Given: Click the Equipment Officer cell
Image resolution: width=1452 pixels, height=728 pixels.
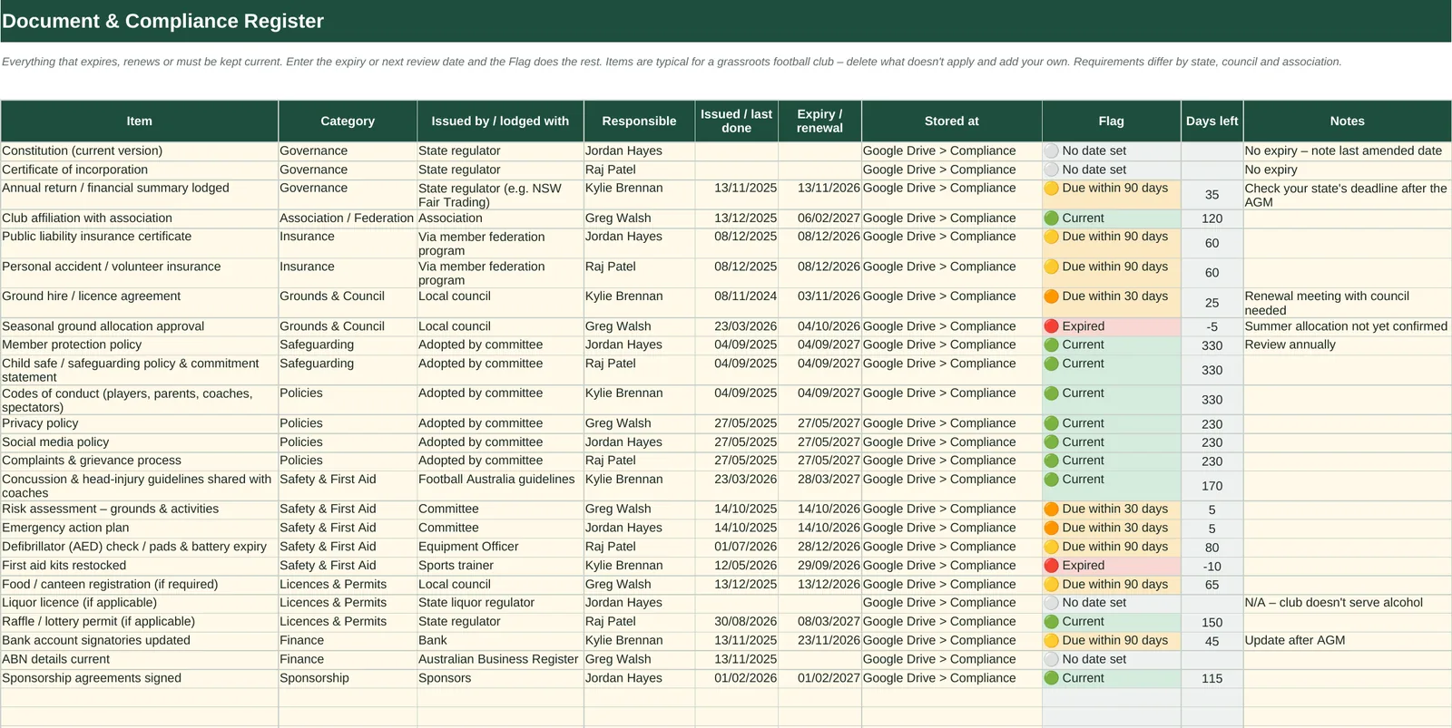Looking at the screenshot, I should (x=500, y=547).
